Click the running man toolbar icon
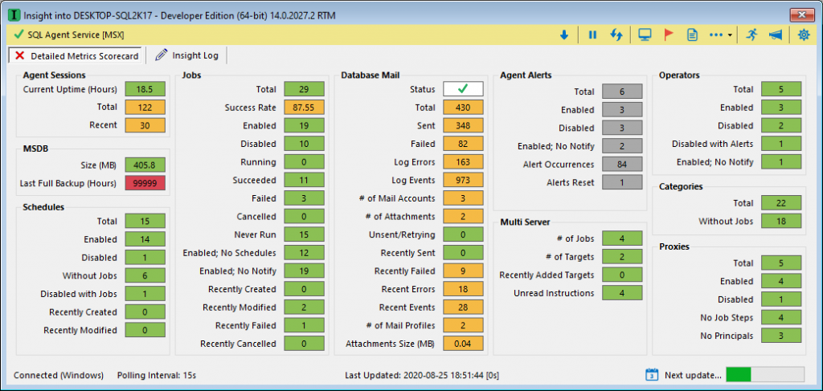 coord(751,35)
